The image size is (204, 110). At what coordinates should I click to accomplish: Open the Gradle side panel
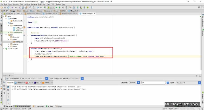click(x=203, y=32)
